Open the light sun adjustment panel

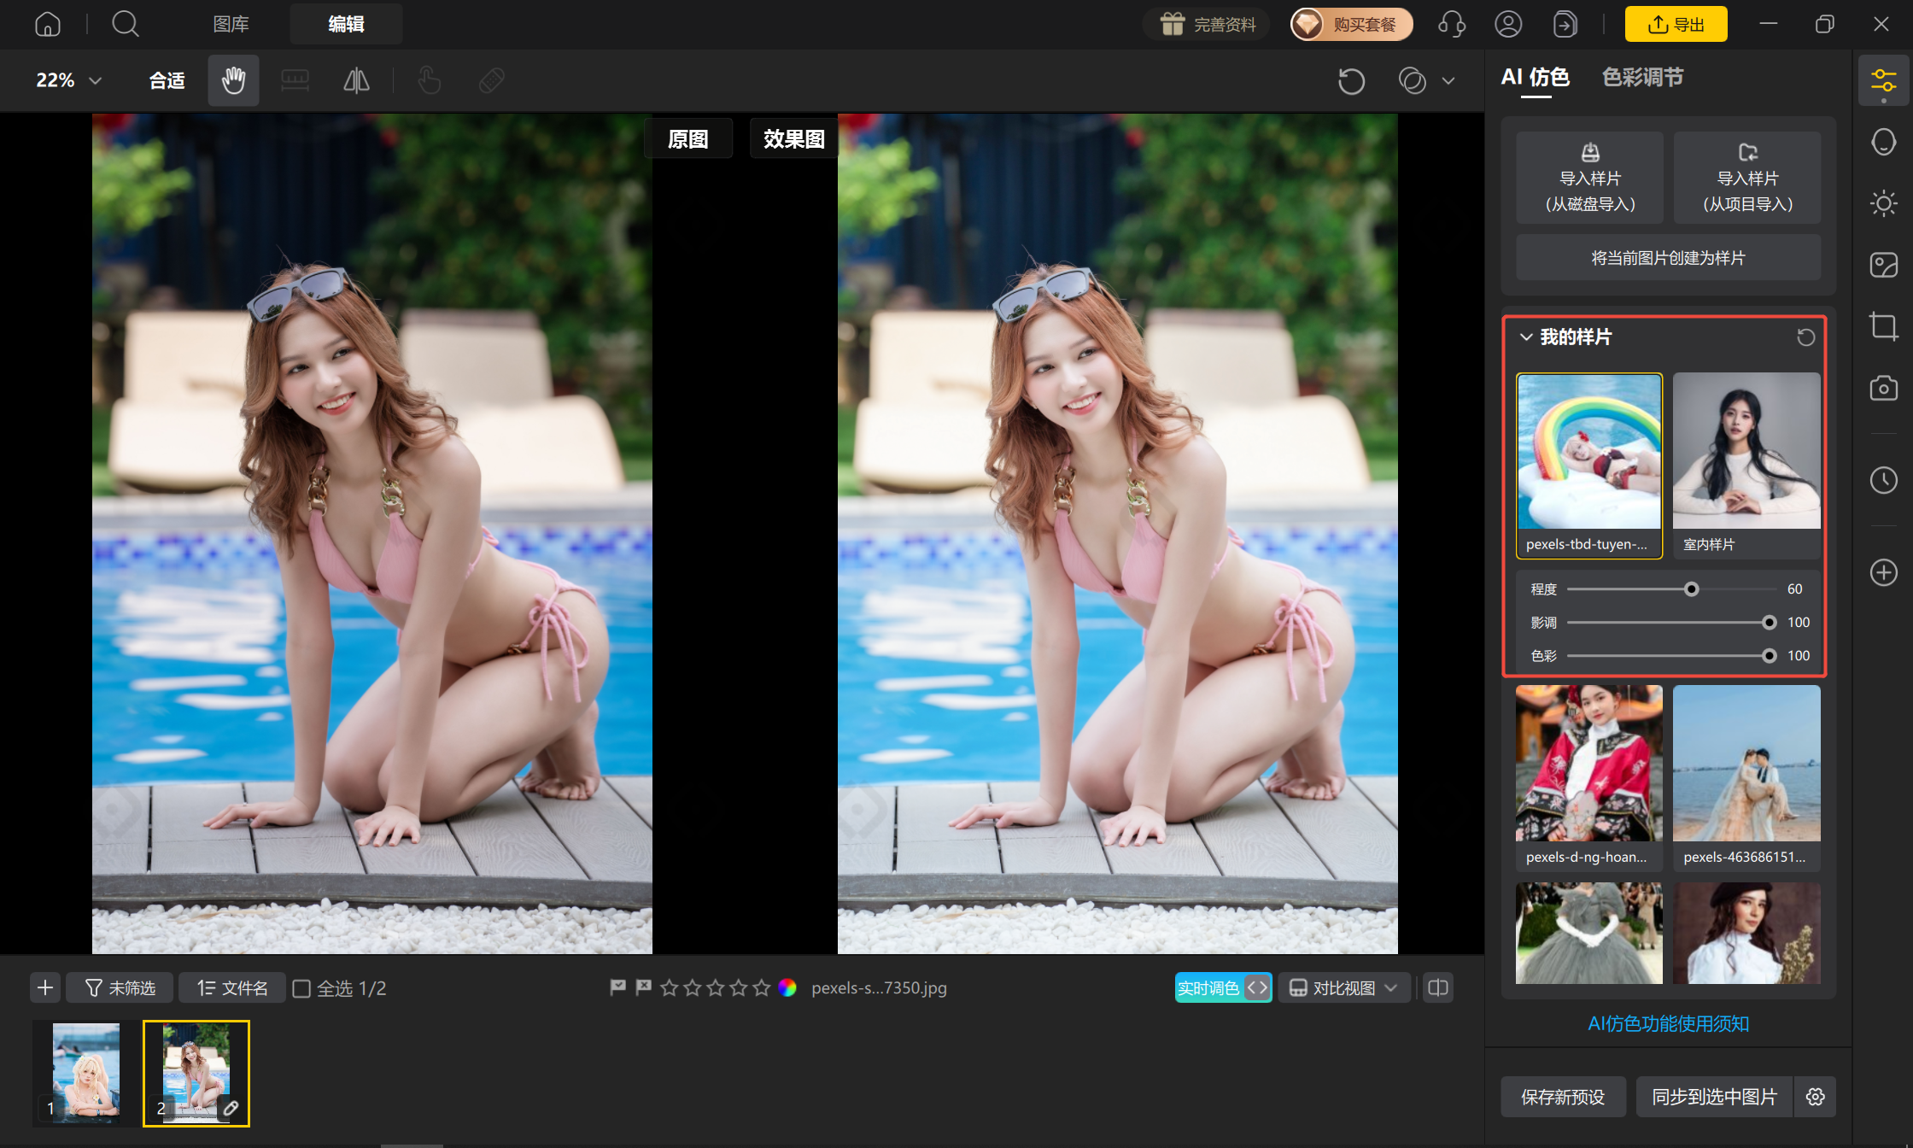point(1884,203)
